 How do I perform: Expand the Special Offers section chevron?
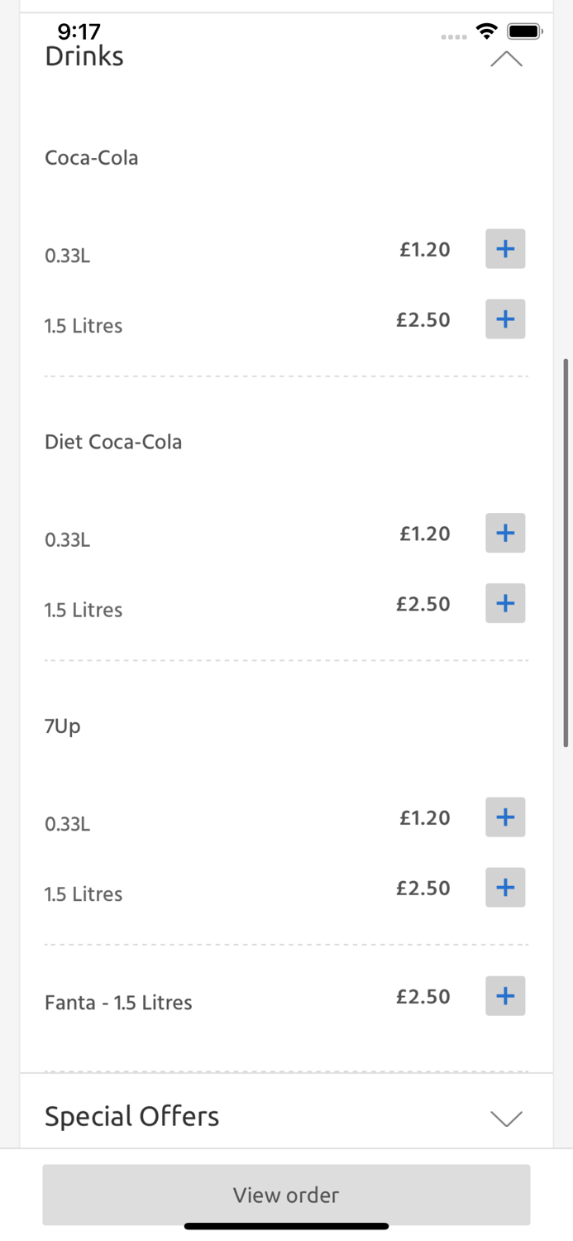pos(506,1119)
